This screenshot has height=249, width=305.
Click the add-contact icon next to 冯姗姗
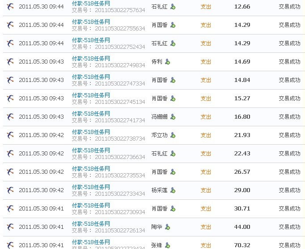tap(173, 117)
